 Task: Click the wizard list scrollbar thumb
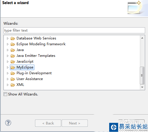[x=142, y=75]
